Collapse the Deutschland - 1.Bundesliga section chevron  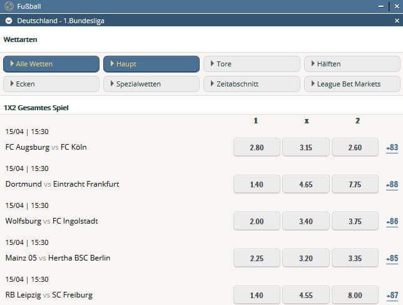(9, 21)
